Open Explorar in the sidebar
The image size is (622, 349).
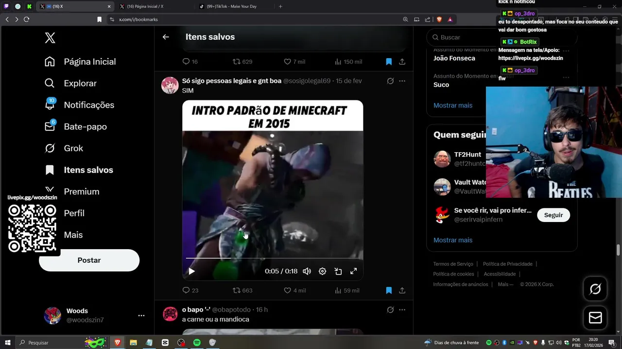click(71, 83)
